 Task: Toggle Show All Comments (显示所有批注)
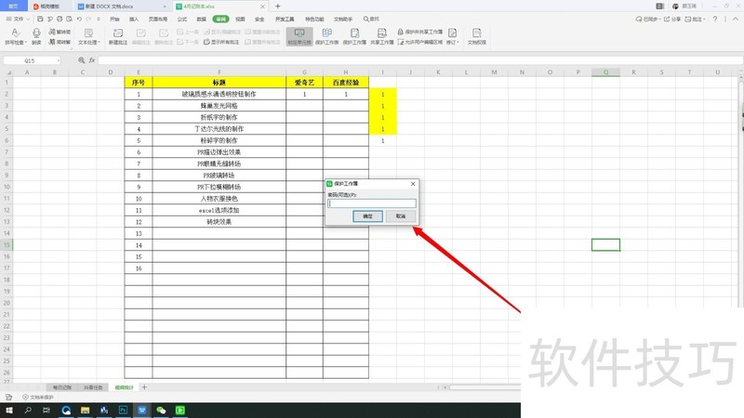221,42
